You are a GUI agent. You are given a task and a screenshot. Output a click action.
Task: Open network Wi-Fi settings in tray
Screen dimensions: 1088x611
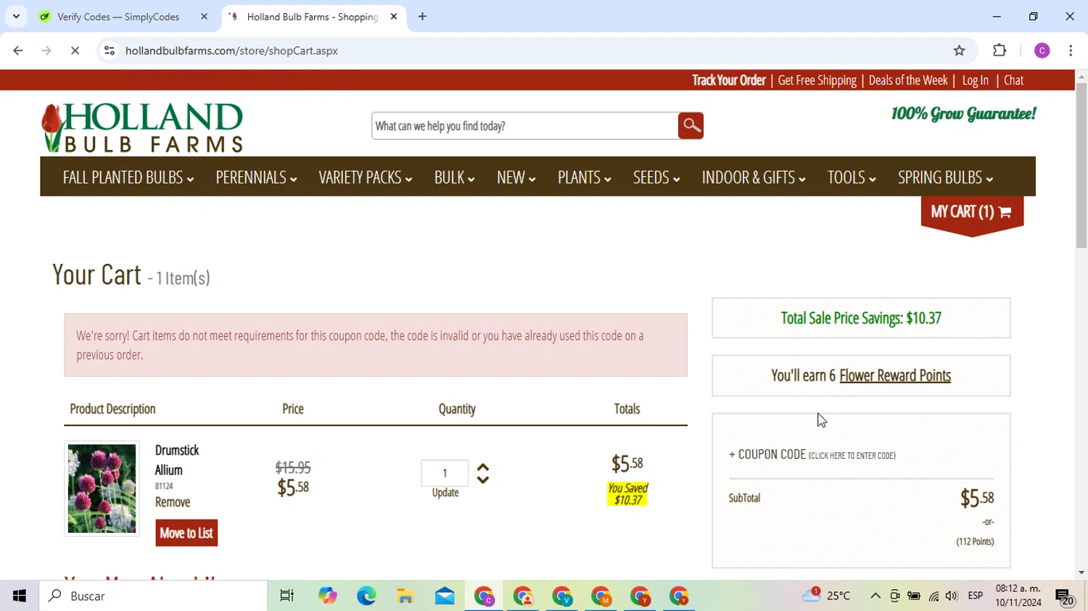click(x=934, y=596)
